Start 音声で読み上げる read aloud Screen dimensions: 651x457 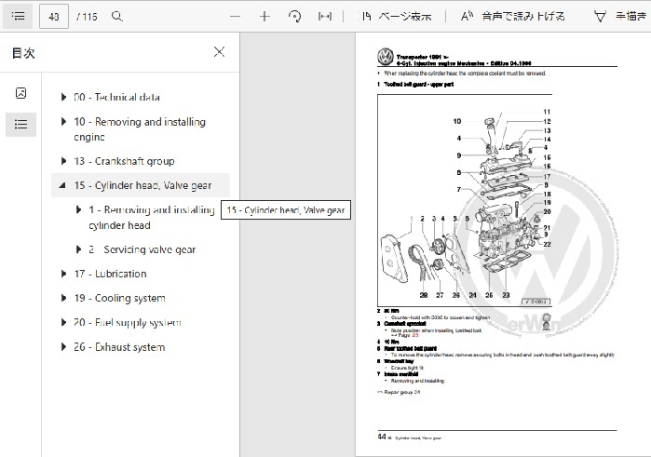point(512,17)
